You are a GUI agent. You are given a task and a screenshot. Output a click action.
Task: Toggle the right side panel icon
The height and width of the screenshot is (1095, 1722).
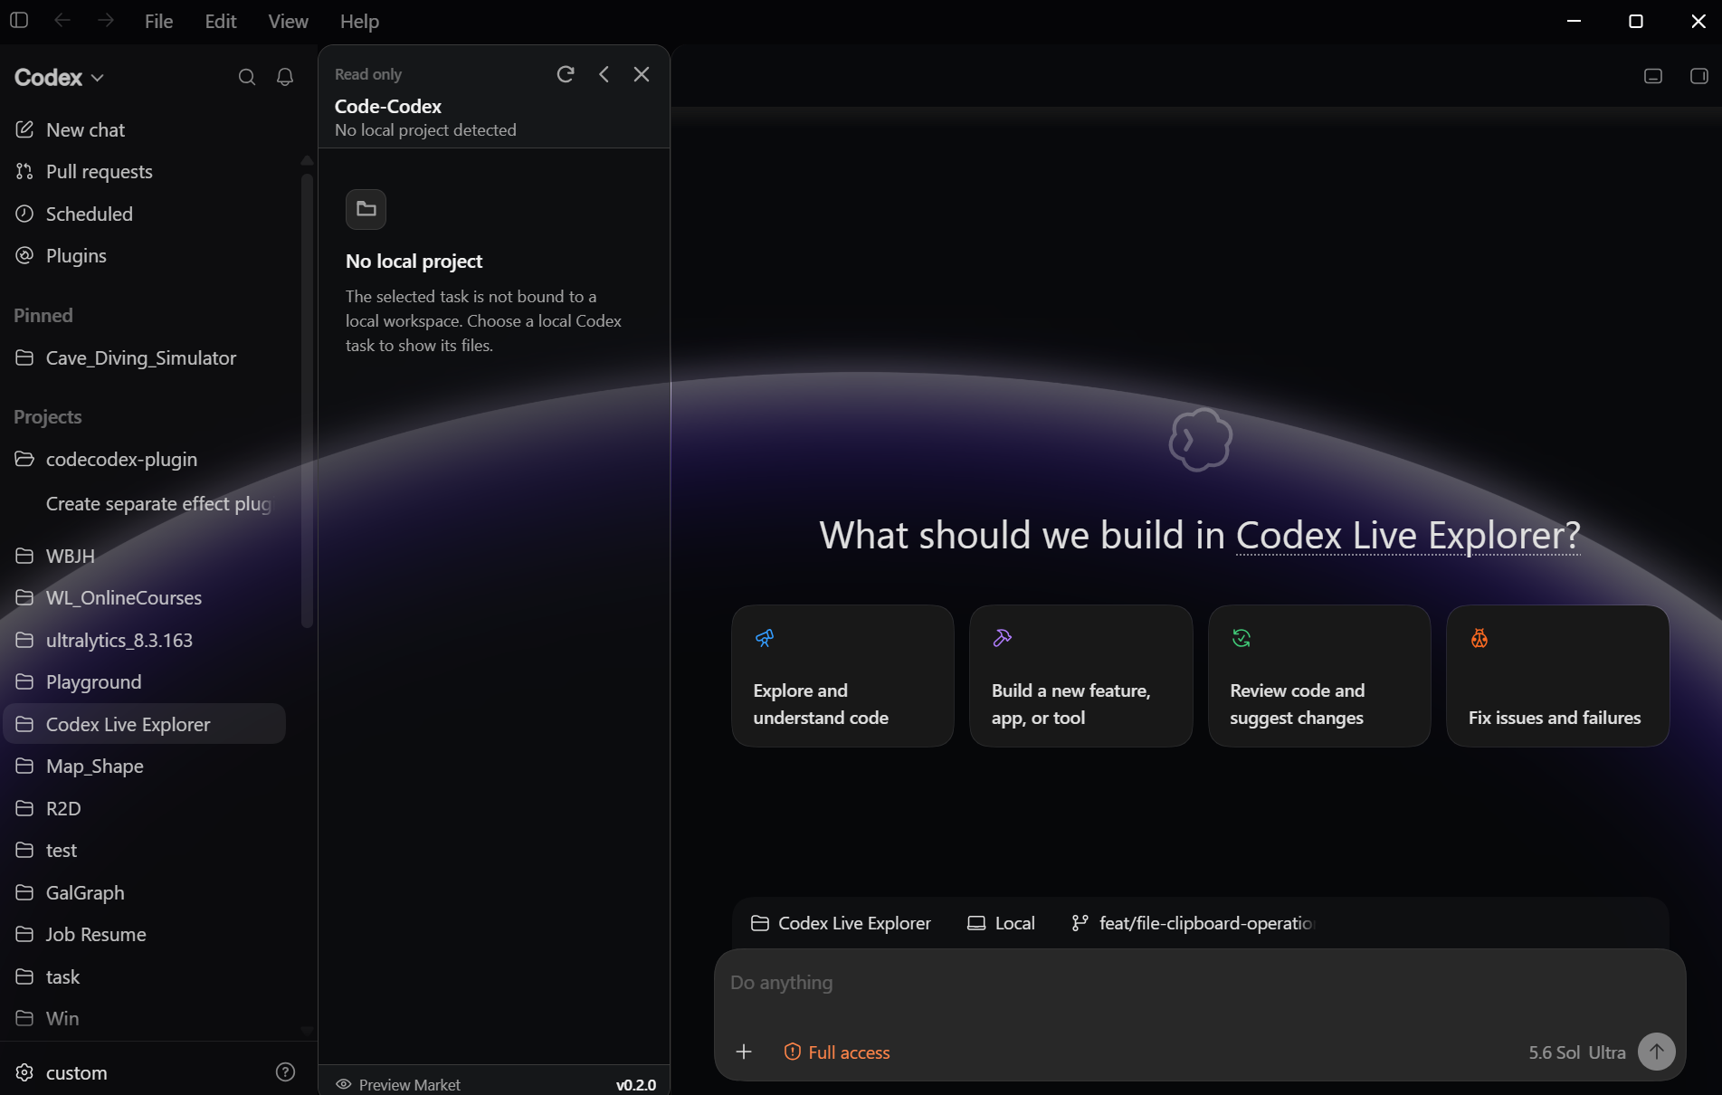coord(1698,76)
